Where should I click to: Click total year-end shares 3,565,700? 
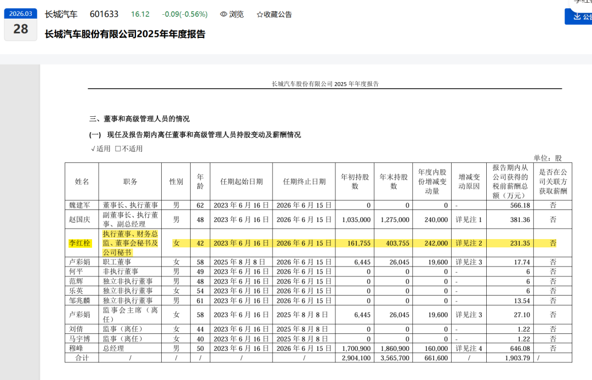point(395,358)
